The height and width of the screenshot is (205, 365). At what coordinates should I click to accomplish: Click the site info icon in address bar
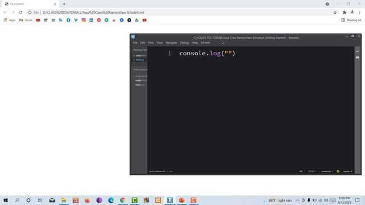click(x=30, y=13)
